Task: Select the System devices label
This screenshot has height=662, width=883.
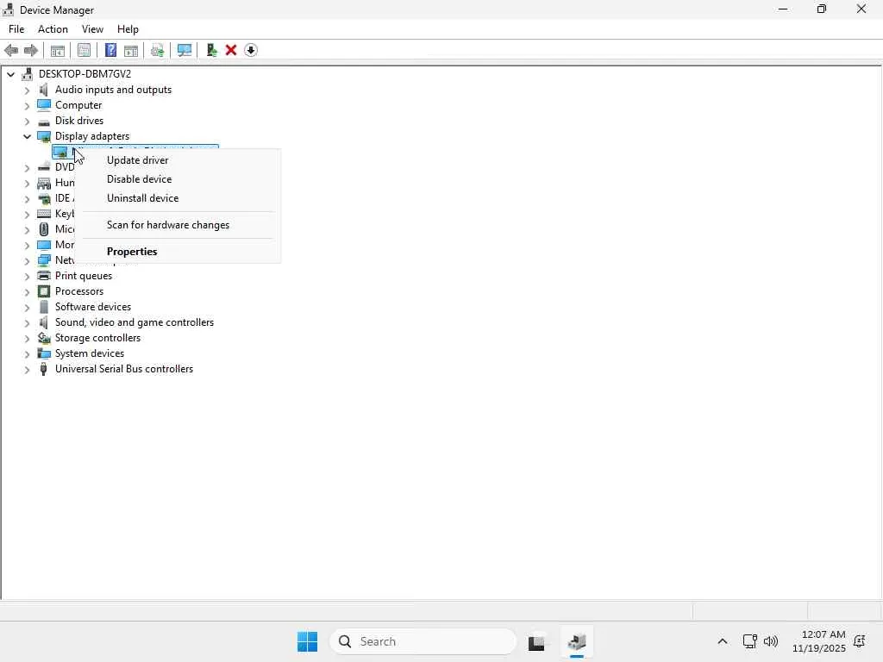Action: (90, 353)
